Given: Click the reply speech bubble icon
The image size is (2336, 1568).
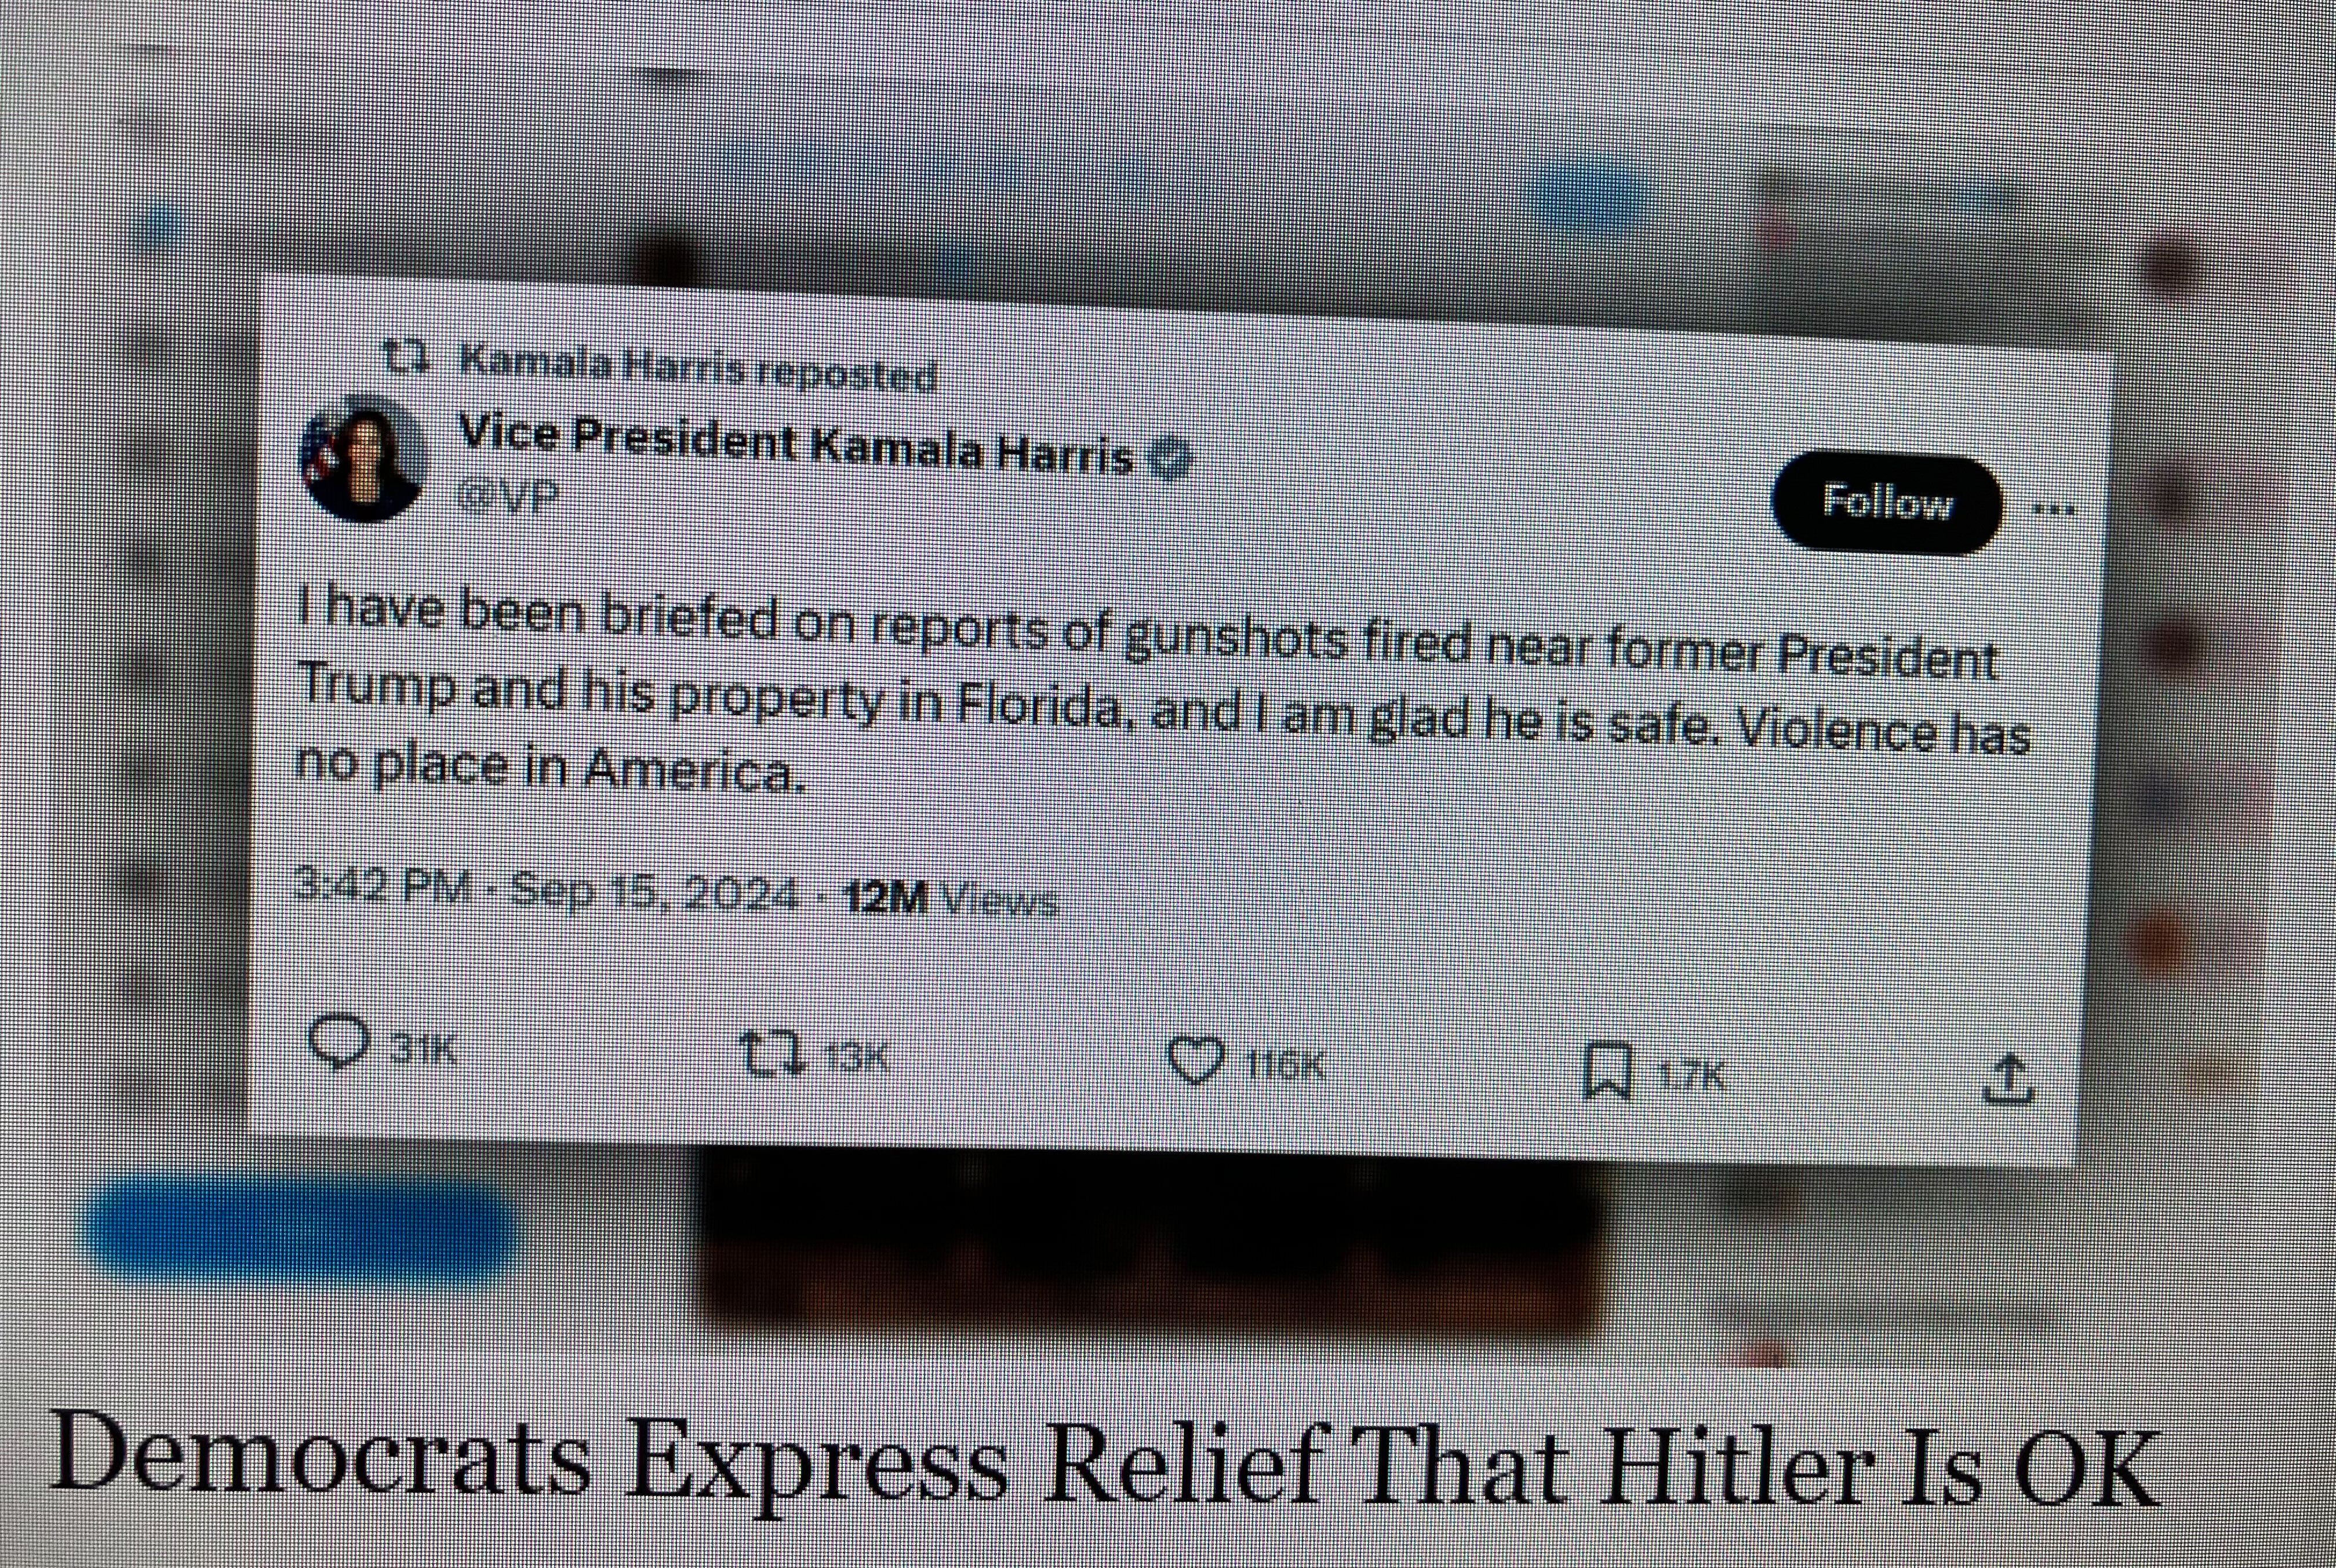Looking at the screenshot, I should [339, 1042].
